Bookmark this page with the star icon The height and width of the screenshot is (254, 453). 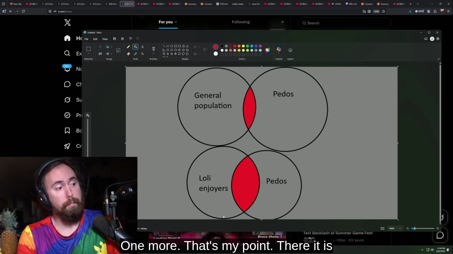[x=384, y=11]
